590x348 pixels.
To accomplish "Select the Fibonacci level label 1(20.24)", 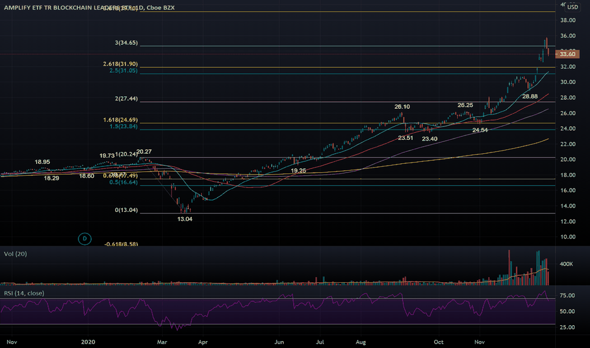I will [x=127, y=154].
